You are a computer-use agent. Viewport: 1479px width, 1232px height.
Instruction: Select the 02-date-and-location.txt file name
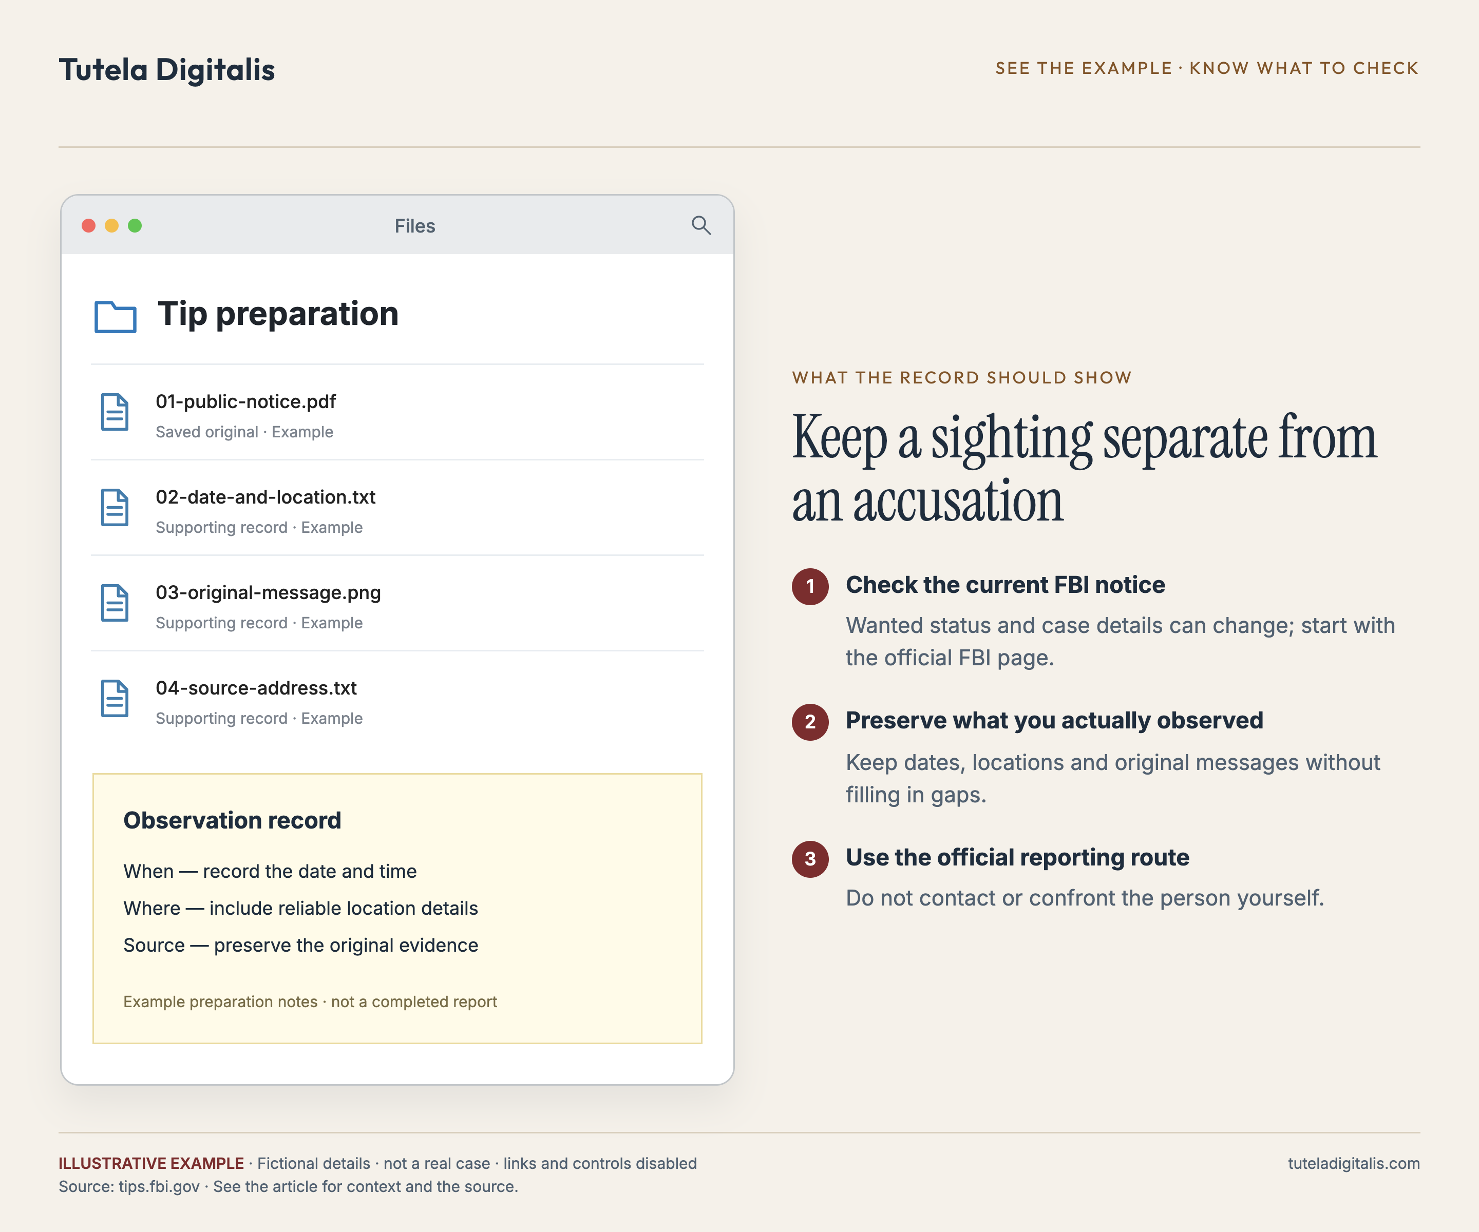coord(266,497)
